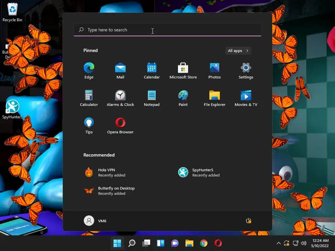Select the Recycle Bin desktop icon
This screenshot has height=251, width=335.
coord(12,12)
